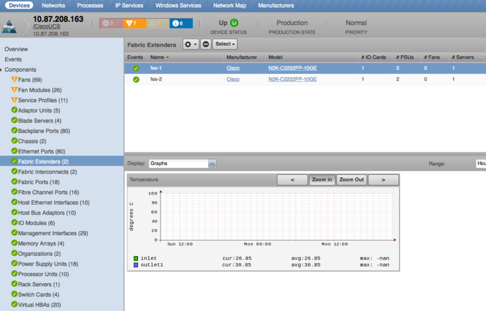Open the Cisco manufacturer link for fex-1
486x311 pixels.
point(233,68)
